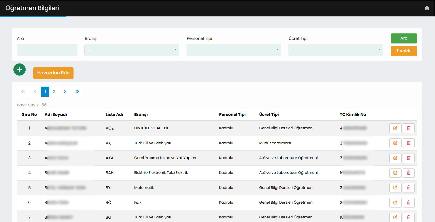Edit the BG teacher row
Screen dimensions: 435x222
pyautogui.click(x=395, y=217)
